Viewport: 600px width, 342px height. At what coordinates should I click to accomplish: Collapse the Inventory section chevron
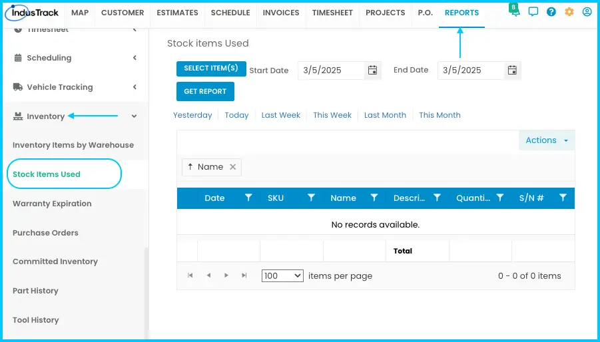(x=134, y=116)
